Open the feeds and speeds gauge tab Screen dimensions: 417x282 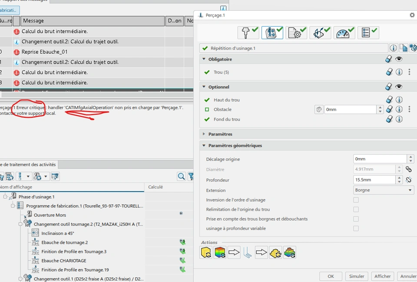point(344,33)
